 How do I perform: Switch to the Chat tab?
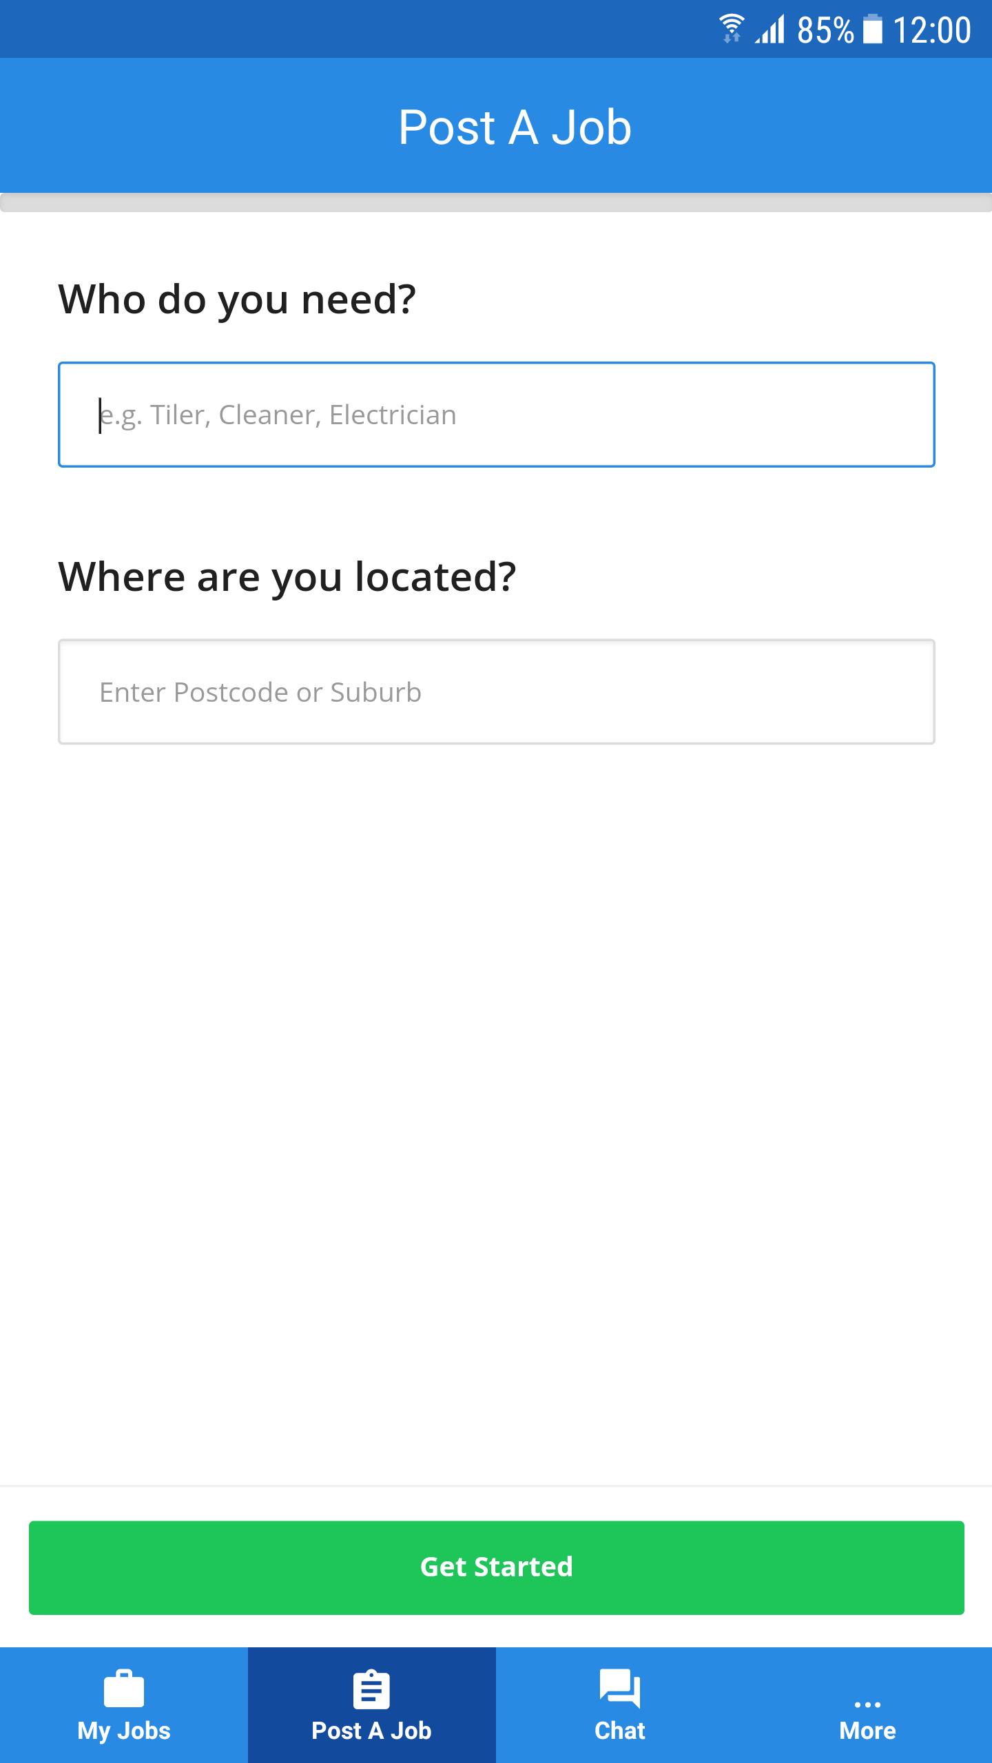pos(619,1715)
